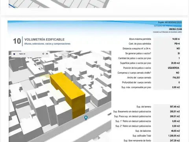Click the cloud upload icon in map toolbar
The width and height of the screenshot is (189, 142).
coord(47,54)
